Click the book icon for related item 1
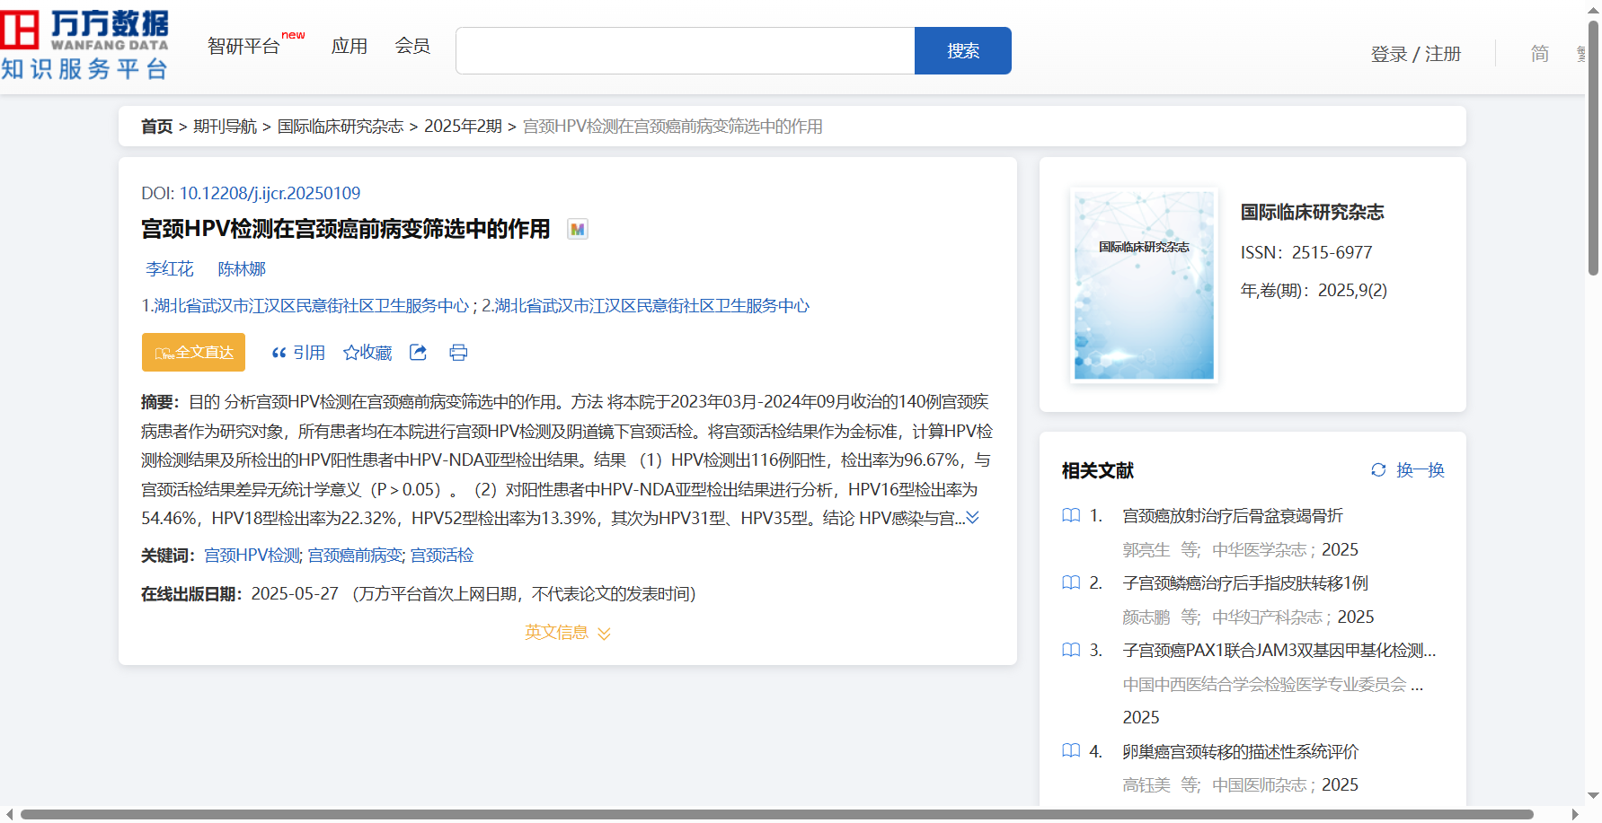This screenshot has width=1602, height=823. pyautogui.click(x=1071, y=515)
